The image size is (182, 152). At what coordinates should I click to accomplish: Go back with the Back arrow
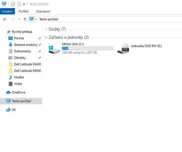coord(5,19)
